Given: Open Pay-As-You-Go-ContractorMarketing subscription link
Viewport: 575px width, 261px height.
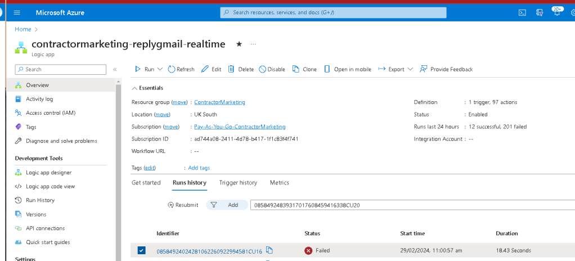Looking at the screenshot, I should [240, 127].
